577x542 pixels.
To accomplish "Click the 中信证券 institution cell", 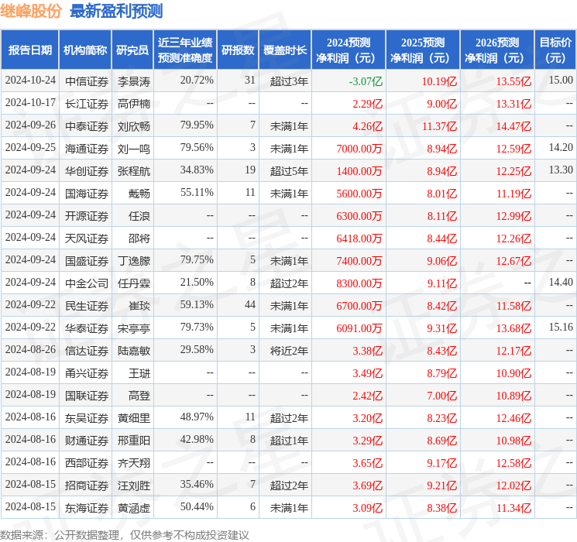I will 87,81.
